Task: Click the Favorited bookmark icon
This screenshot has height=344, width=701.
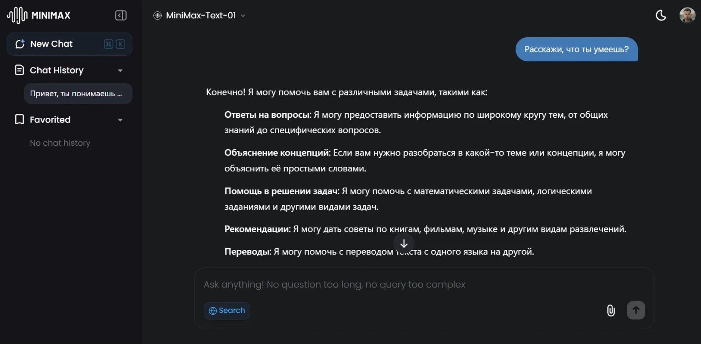Action: (18, 119)
